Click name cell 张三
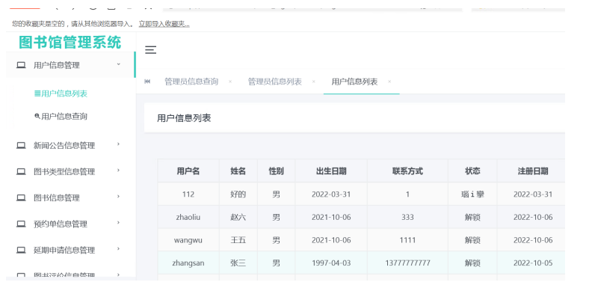 coord(238,263)
